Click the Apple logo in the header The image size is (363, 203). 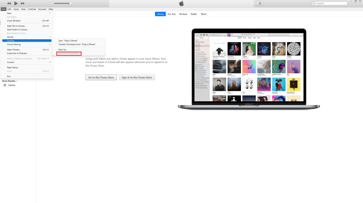(x=182, y=3)
